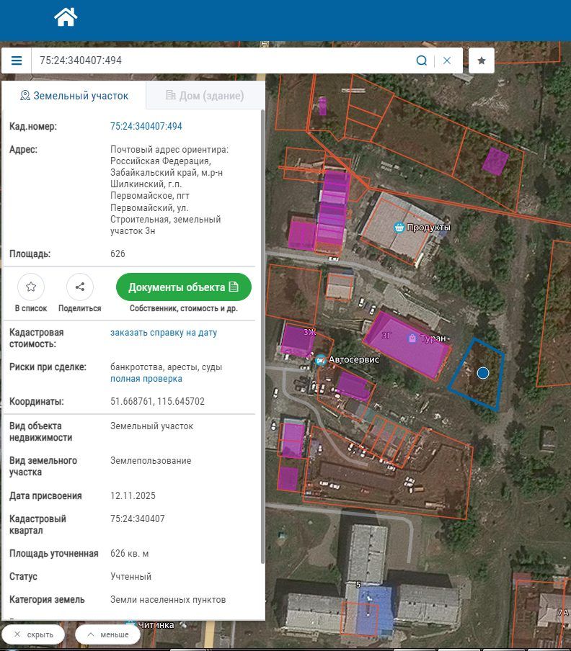This screenshot has width=571, height=651.
Task: Switch to Земельный участок tab
Action: [74, 96]
